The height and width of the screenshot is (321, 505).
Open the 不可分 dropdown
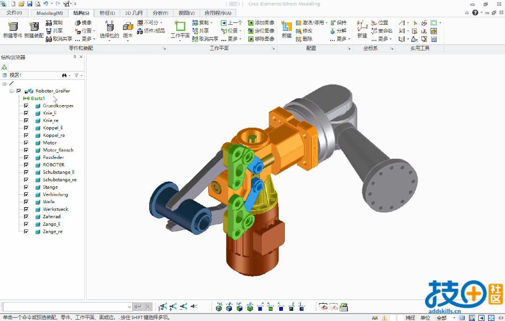click(x=161, y=23)
